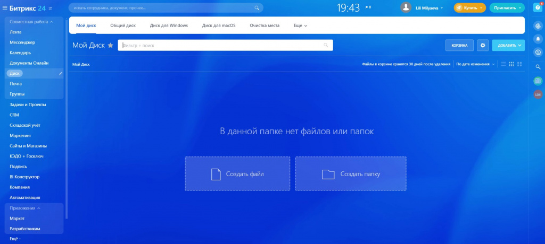545x244 pixels.
Task: Switch to list view icon
Action: [x=503, y=64]
